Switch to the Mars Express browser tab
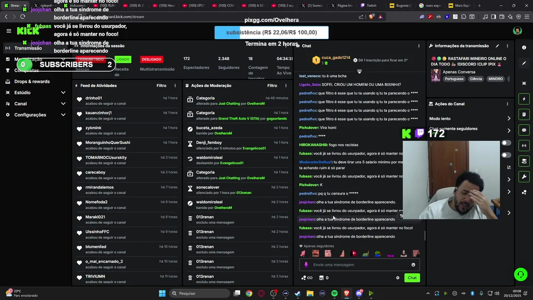Image resolution: width=533 pixels, height=300 pixels. (x=460, y=5)
